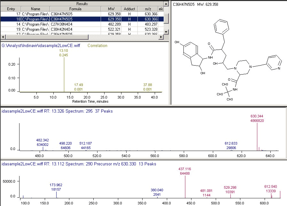The width and height of the screenshot is (287, 206).
Task: Click the 437.116 fragment peak
Action: (x=185, y=186)
